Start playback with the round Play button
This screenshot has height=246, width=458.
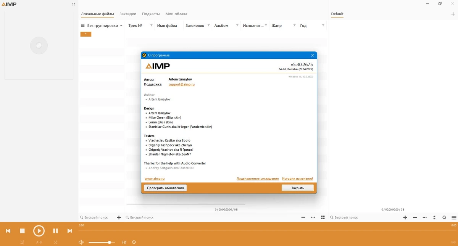pyautogui.click(x=39, y=231)
